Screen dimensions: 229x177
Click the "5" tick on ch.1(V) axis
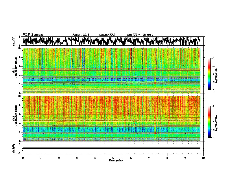20,37
